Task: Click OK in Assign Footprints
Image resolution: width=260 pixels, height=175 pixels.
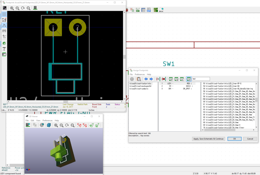Action: coord(234,139)
